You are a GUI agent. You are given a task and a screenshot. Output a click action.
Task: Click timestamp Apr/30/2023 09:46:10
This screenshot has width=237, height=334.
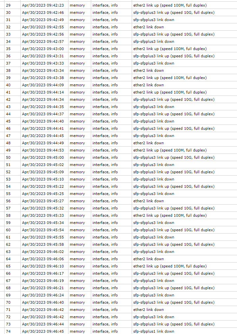43,266
